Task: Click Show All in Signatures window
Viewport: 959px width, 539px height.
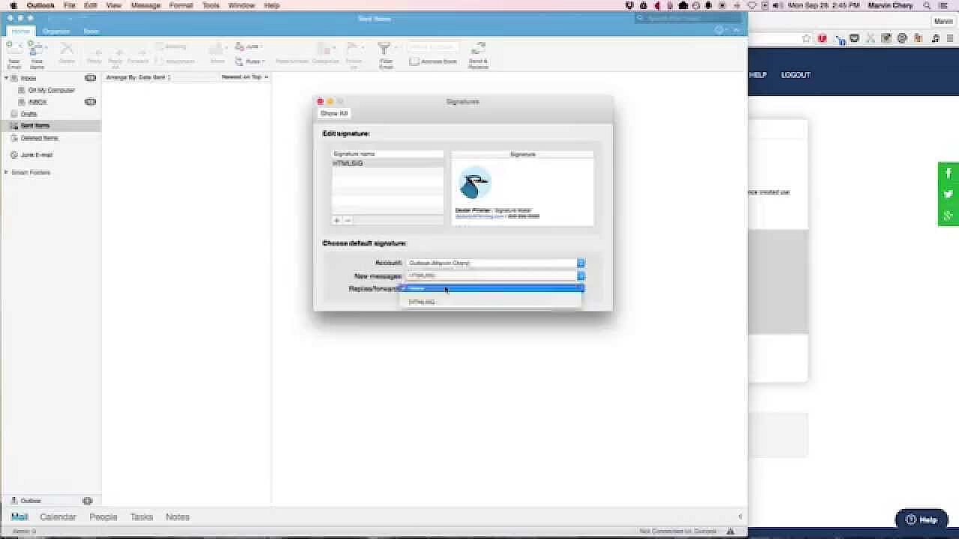Action: pos(333,113)
